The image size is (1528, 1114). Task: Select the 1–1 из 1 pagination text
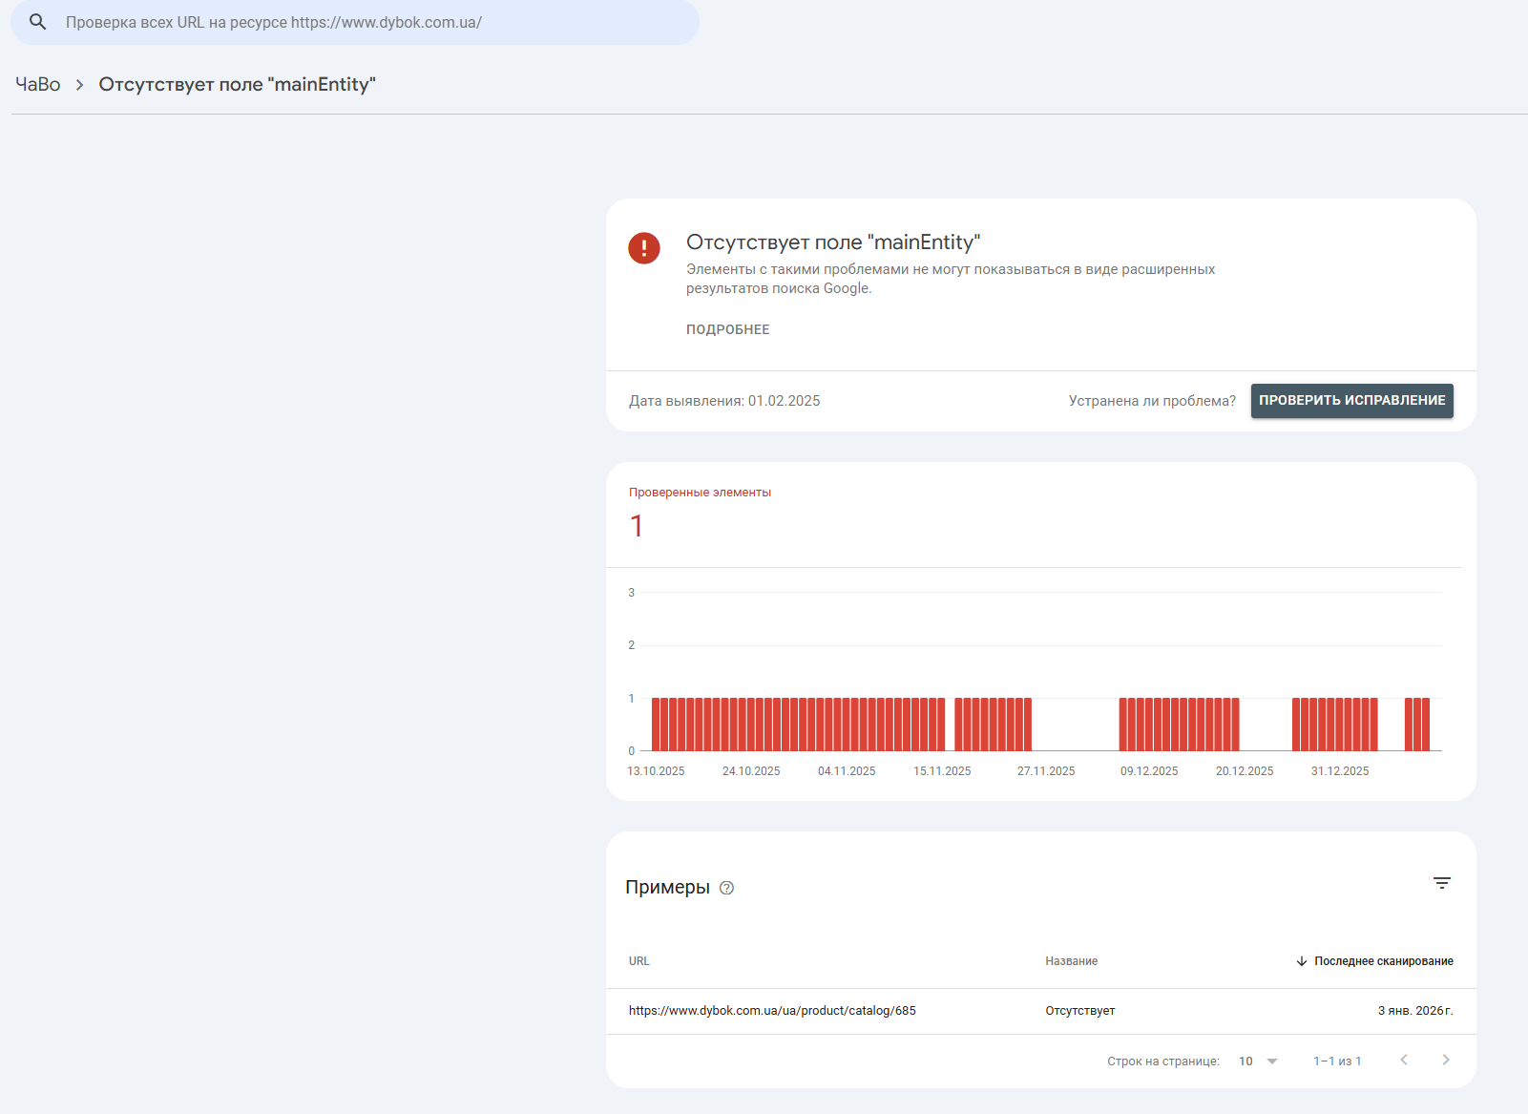(x=1337, y=1061)
